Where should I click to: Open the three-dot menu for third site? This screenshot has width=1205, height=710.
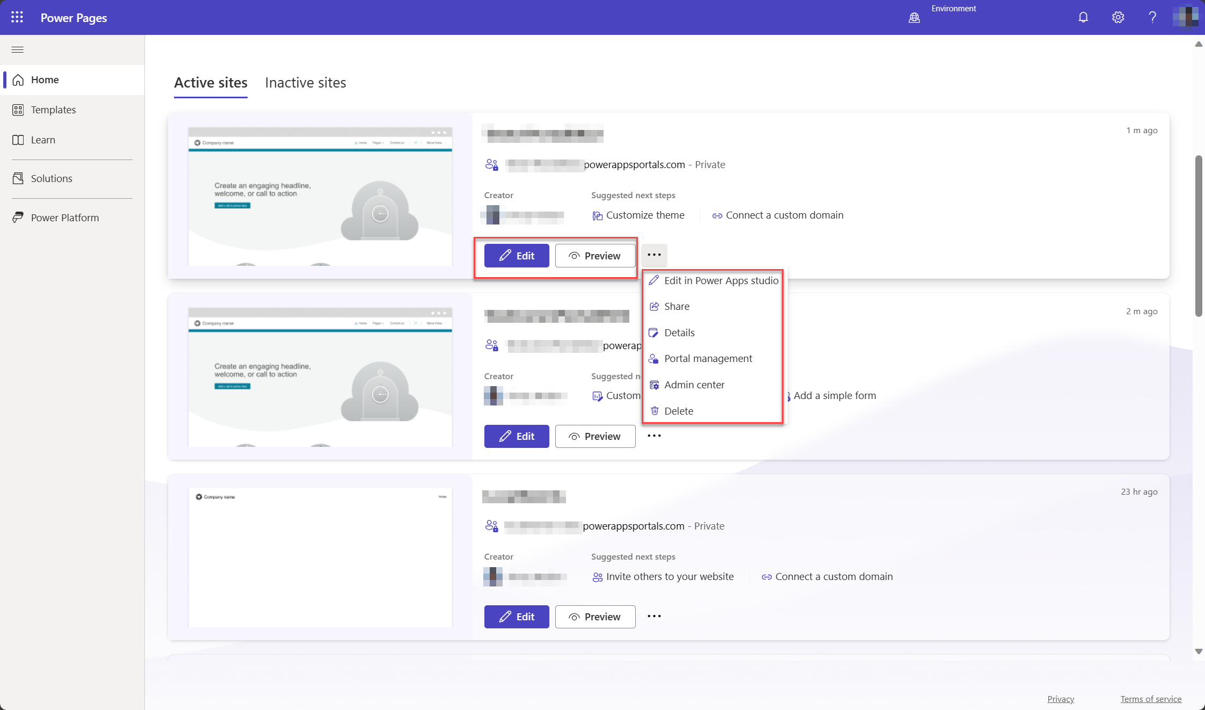point(654,616)
